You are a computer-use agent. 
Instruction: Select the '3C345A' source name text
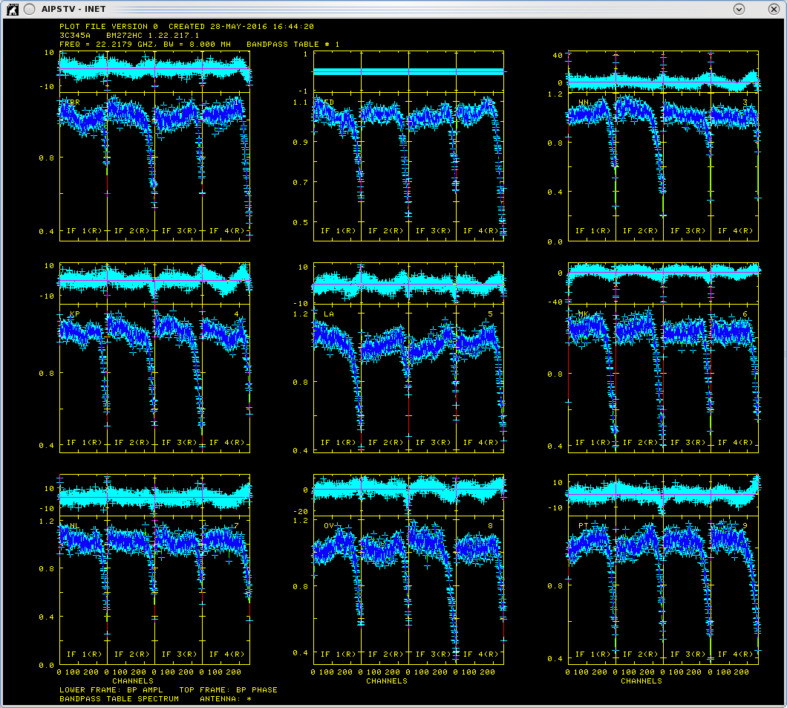pos(75,36)
